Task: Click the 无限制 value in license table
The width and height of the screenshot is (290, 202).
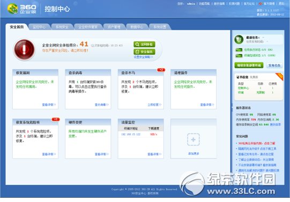Action: point(261,92)
